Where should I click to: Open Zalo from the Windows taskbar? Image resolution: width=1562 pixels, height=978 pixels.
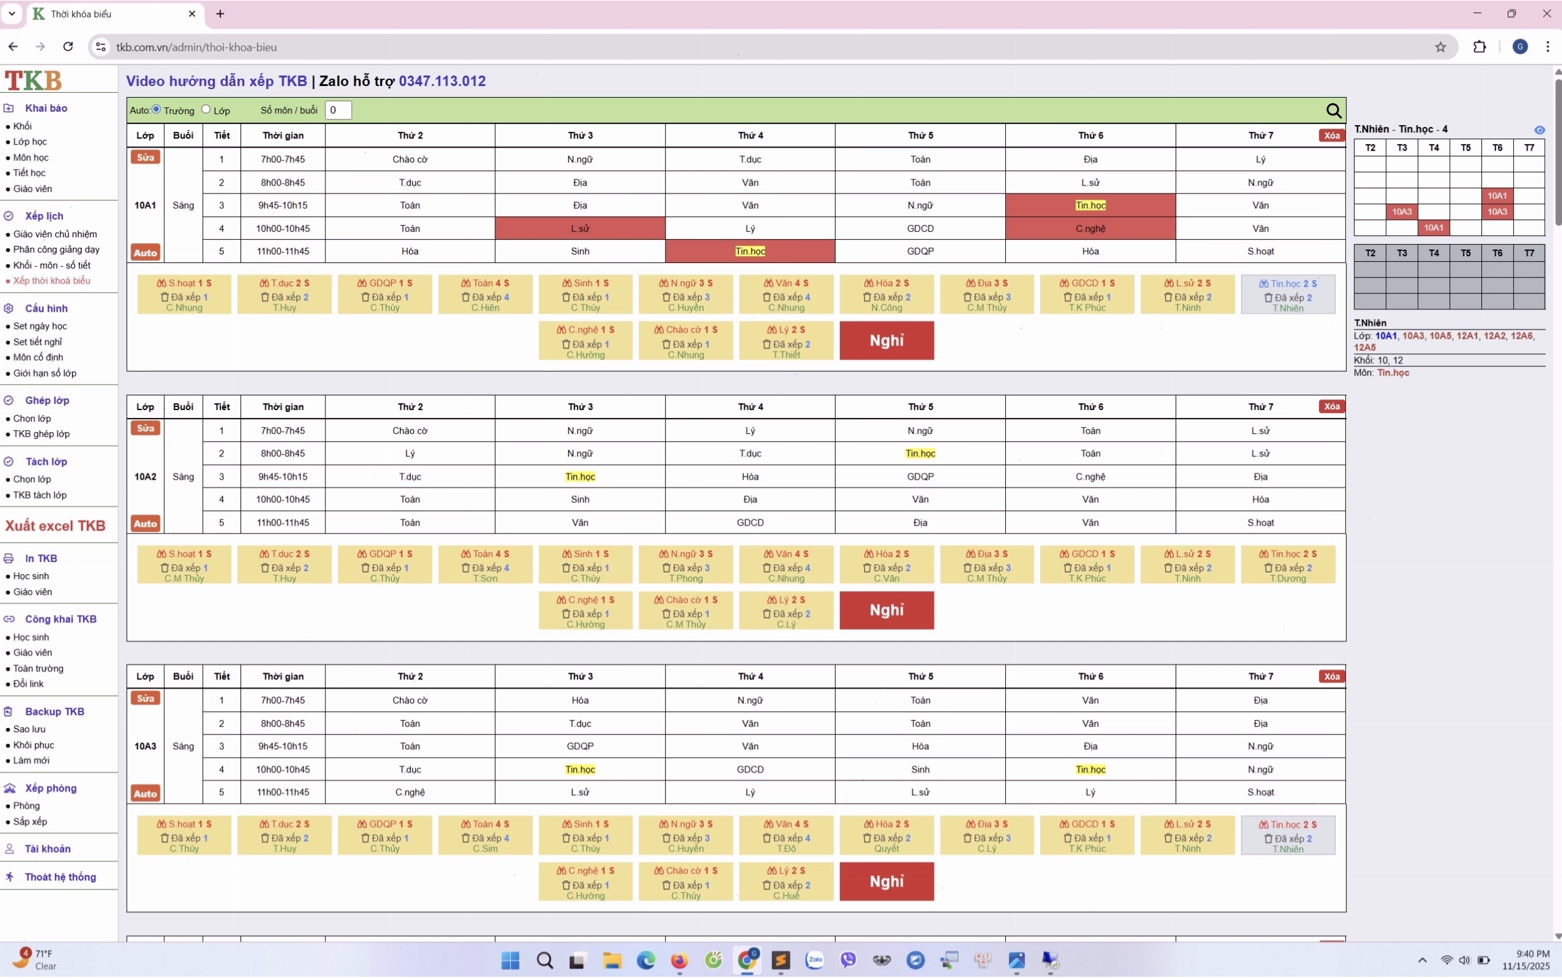coord(814,960)
